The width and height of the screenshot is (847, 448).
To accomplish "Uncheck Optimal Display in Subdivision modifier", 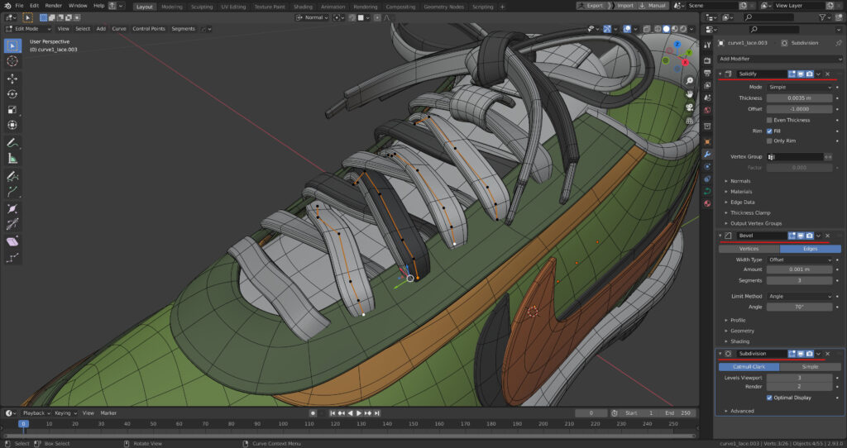I will pos(769,398).
